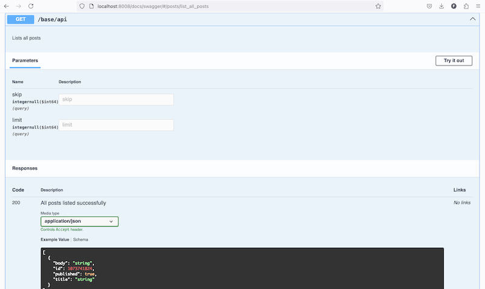Screen dimensions: 485x289
Task: Go forward with the browser forward arrow
Action: [19, 6]
